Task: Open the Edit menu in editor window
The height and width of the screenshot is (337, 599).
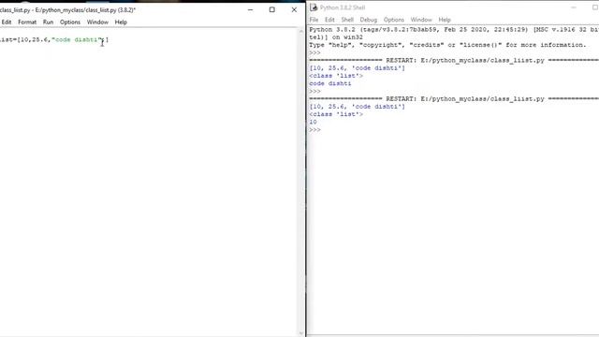Action: tap(7, 22)
